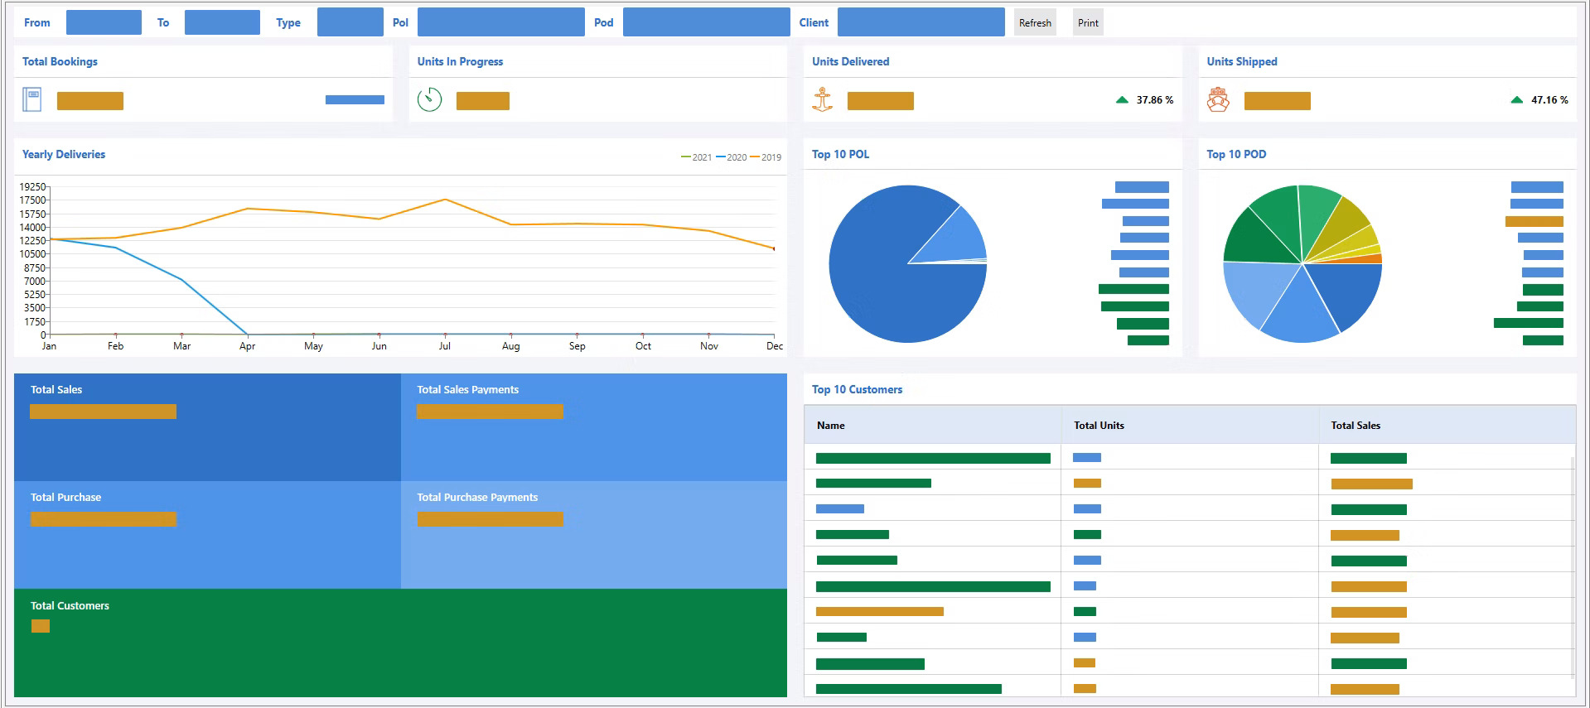Toggle the 2021 series in chart legend
The image size is (1590, 708).
(696, 157)
